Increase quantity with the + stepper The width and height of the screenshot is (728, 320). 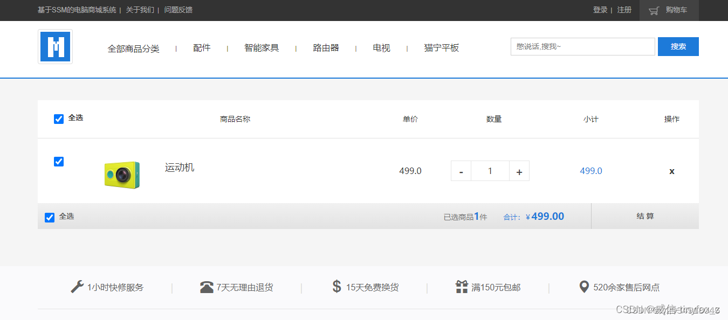[x=519, y=171]
